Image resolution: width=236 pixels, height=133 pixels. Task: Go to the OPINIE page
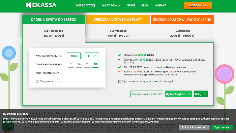pyautogui.click(x=131, y=5)
